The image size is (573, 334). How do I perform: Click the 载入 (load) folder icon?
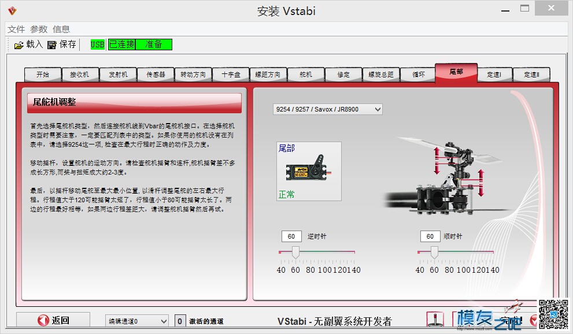pyautogui.click(x=19, y=45)
